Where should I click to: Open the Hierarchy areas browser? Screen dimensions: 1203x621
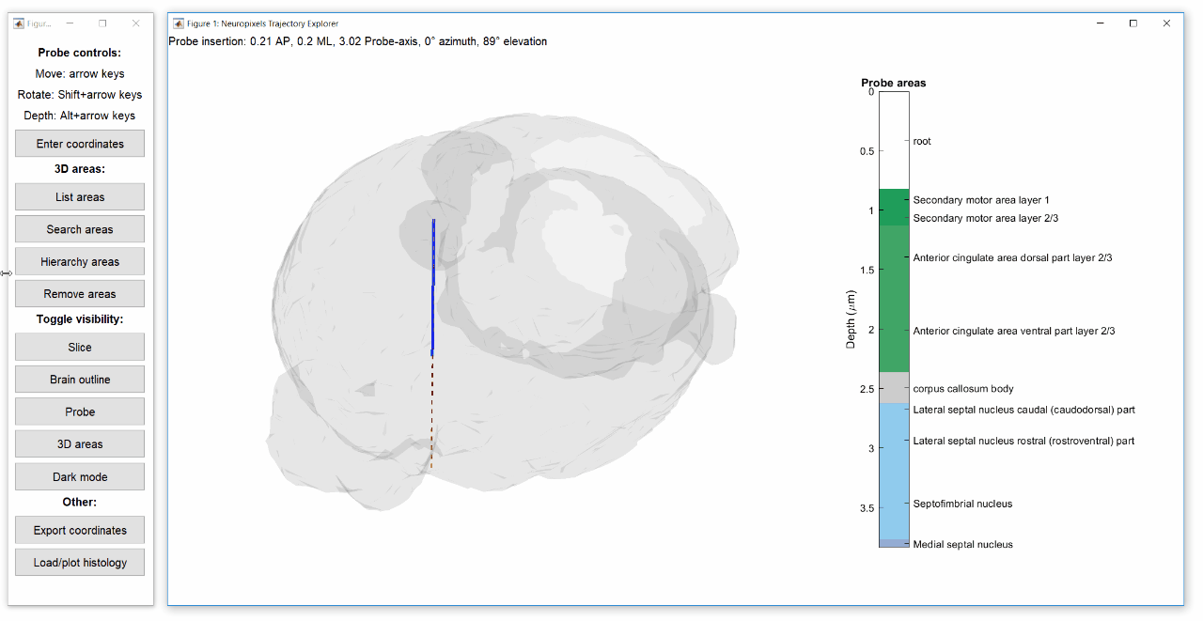pos(79,260)
